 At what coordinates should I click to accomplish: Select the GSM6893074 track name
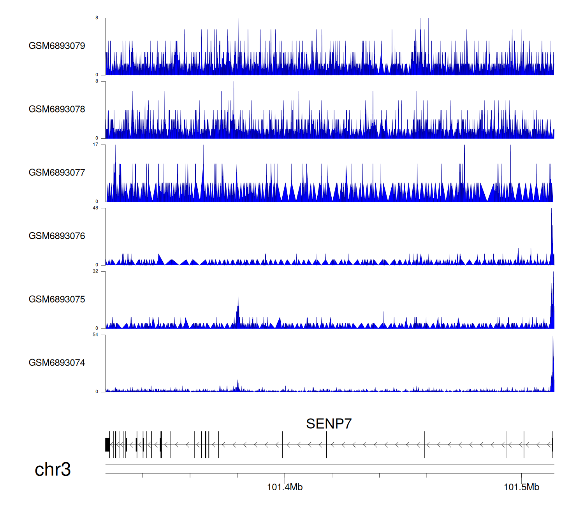pos(57,363)
